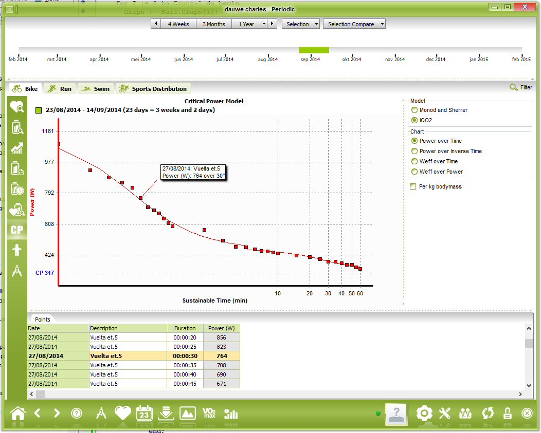Screen dimensions: 541x433
Task: Select the row with power 671
Action: (134, 384)
